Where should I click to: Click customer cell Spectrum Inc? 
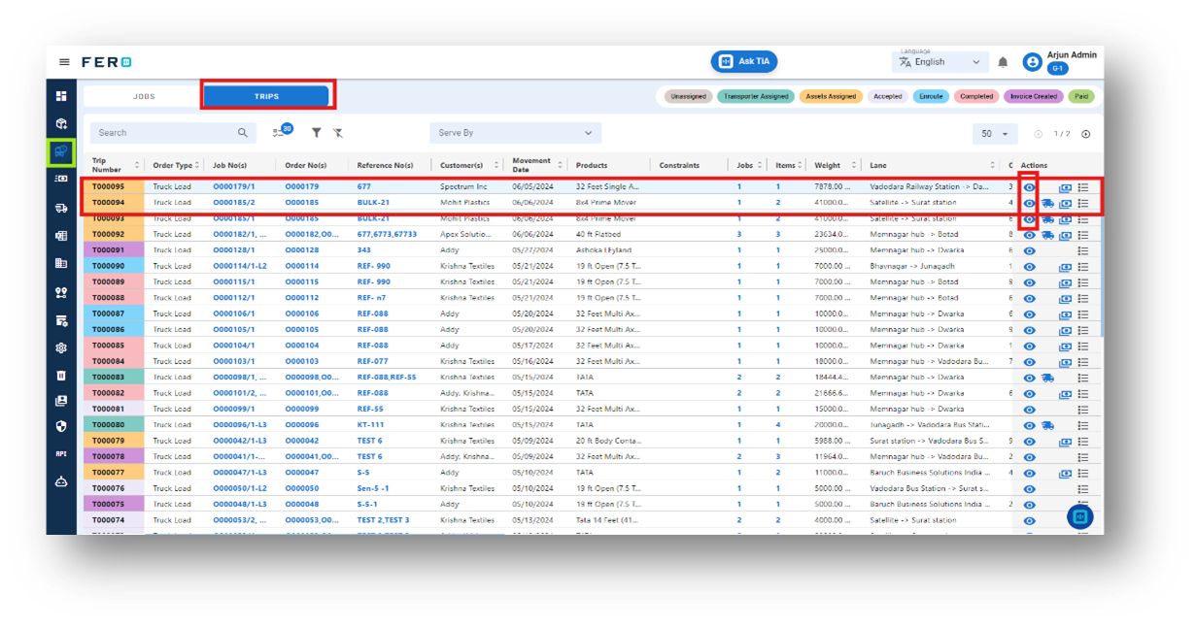point(463,186)
